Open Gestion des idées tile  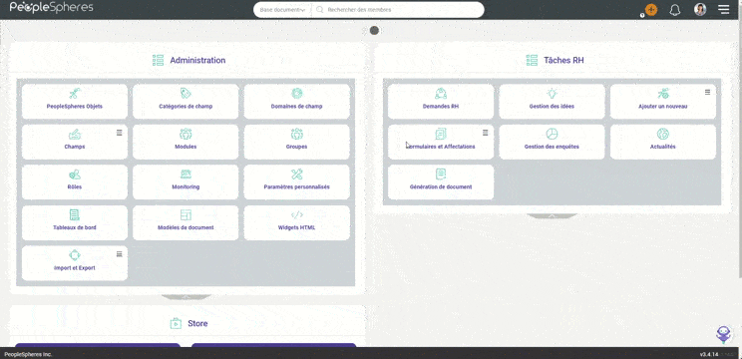(x=552, y=102)
